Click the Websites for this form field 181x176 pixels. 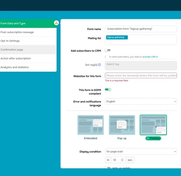click(x=141, y=75)
